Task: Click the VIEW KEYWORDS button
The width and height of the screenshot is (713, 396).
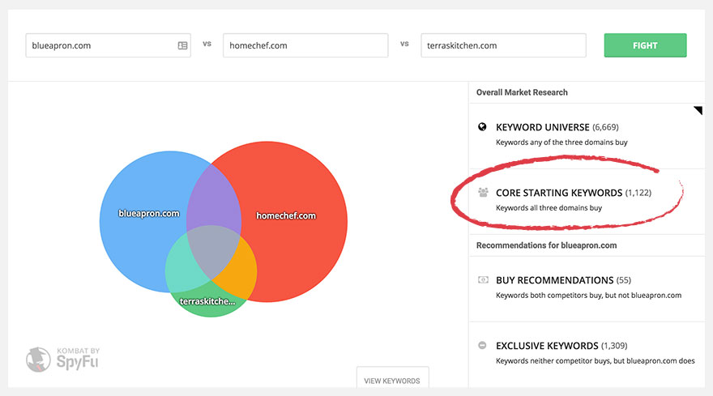Action: point(392,378)
